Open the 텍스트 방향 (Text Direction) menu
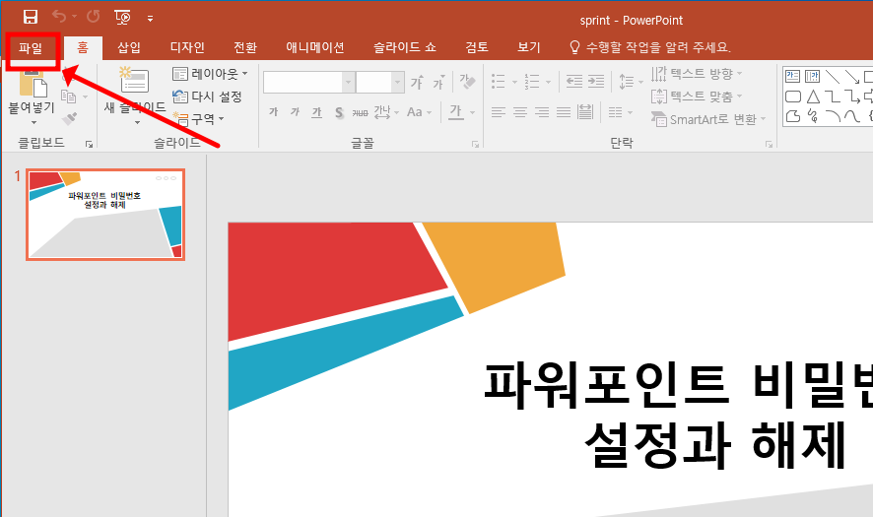 coord(697,74)
